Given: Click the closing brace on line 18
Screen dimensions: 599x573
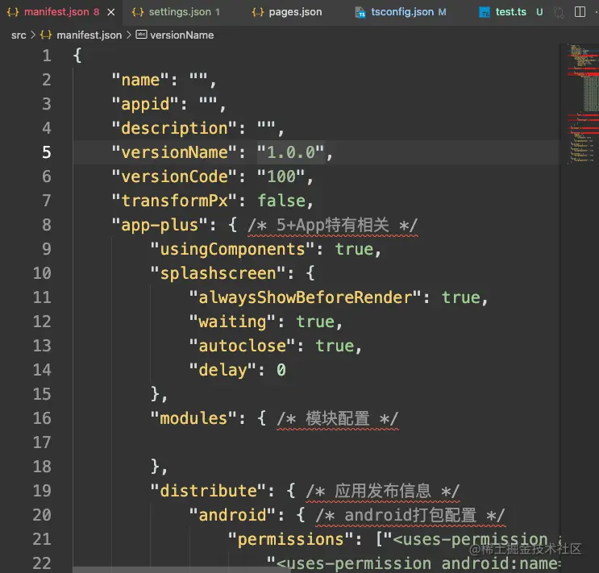Looking at the screenshot, I should click(155, 467).
